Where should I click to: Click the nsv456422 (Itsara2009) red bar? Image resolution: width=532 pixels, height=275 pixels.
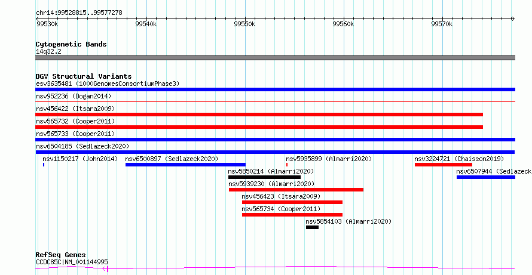(259, 115)
